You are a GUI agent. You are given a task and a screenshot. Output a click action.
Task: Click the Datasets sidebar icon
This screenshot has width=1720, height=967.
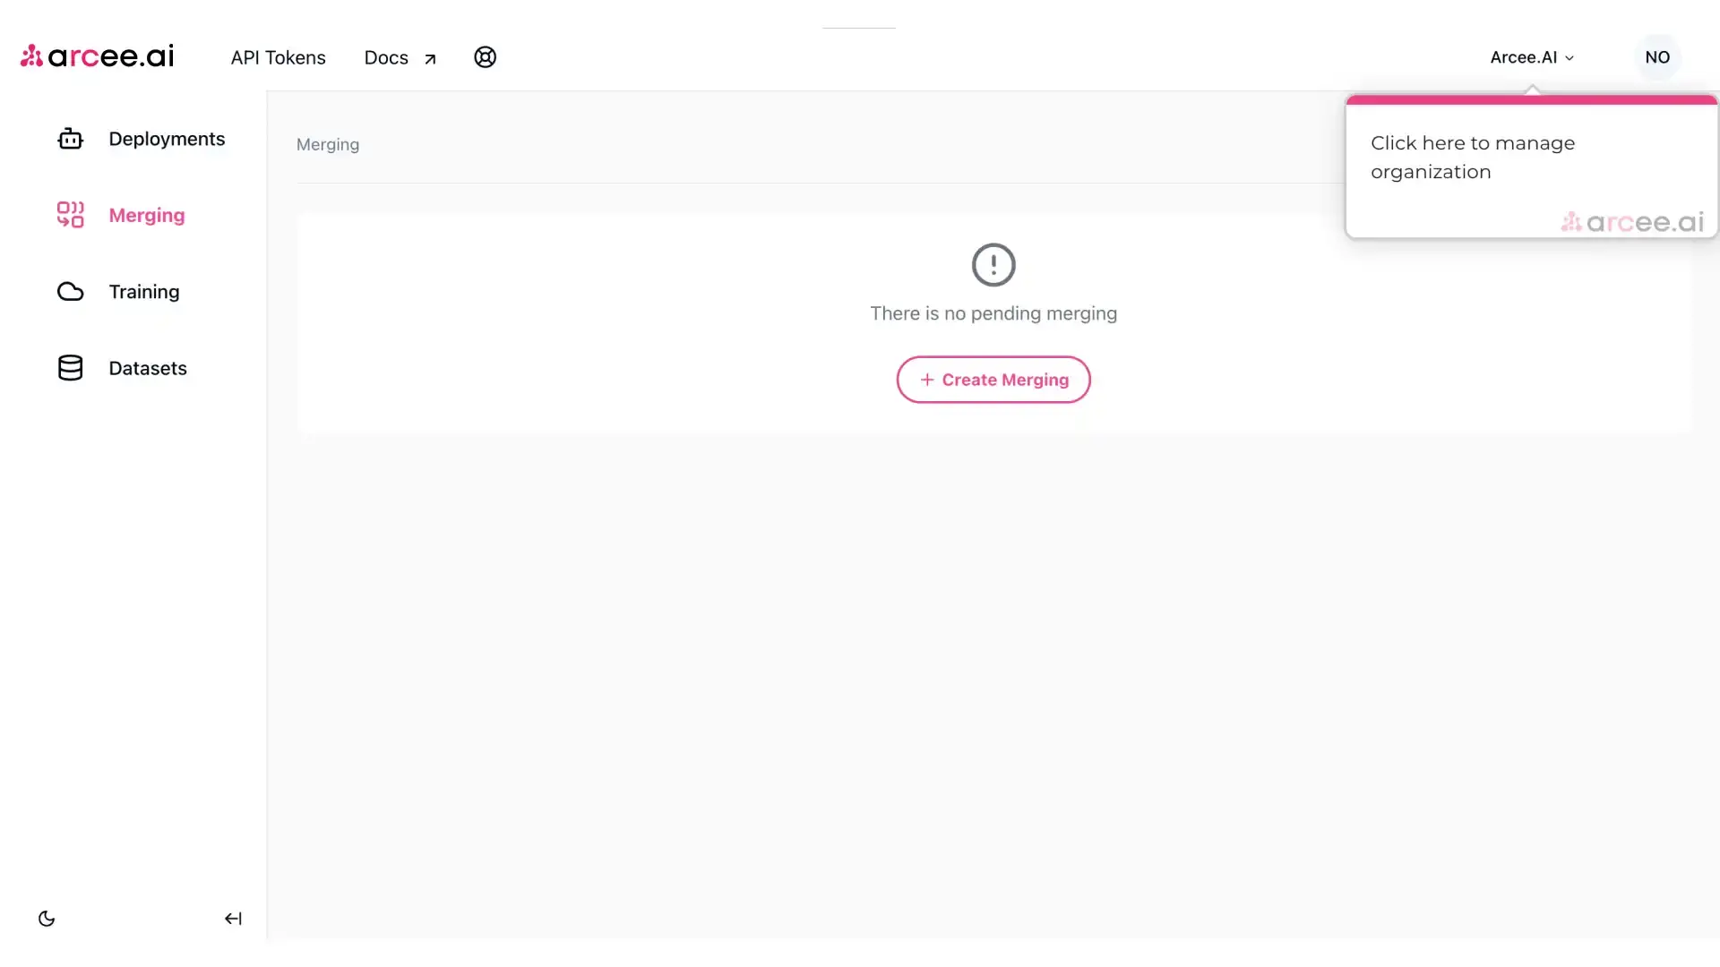[x=71, y=367]
